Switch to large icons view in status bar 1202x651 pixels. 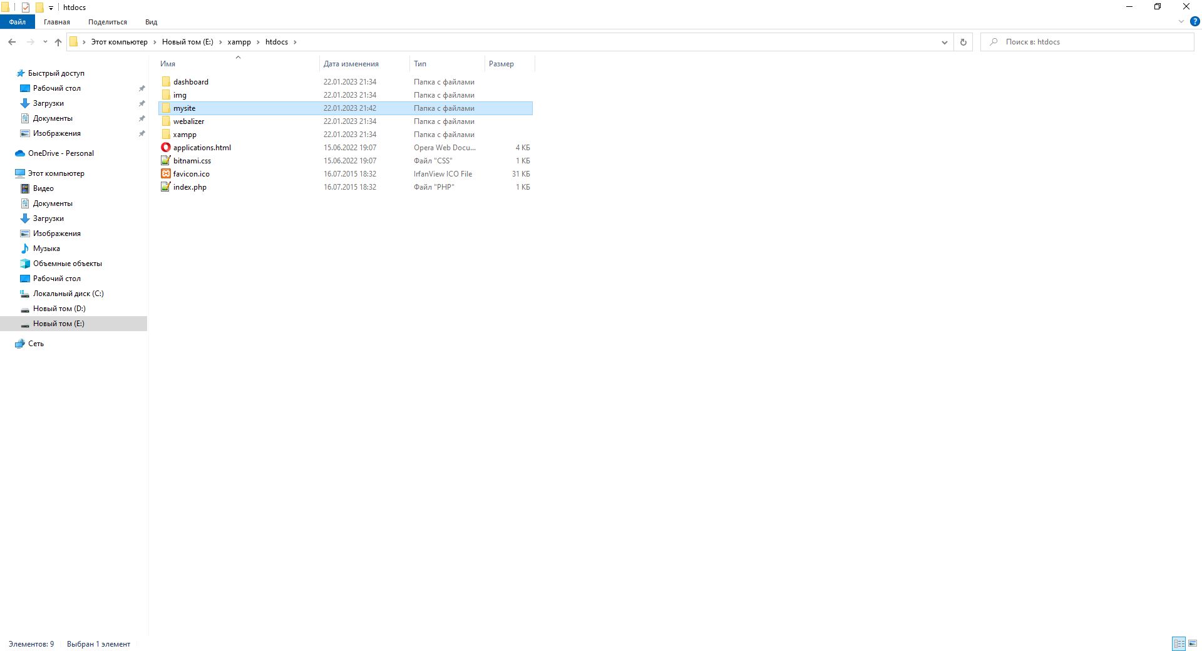tap(1193, 643)
